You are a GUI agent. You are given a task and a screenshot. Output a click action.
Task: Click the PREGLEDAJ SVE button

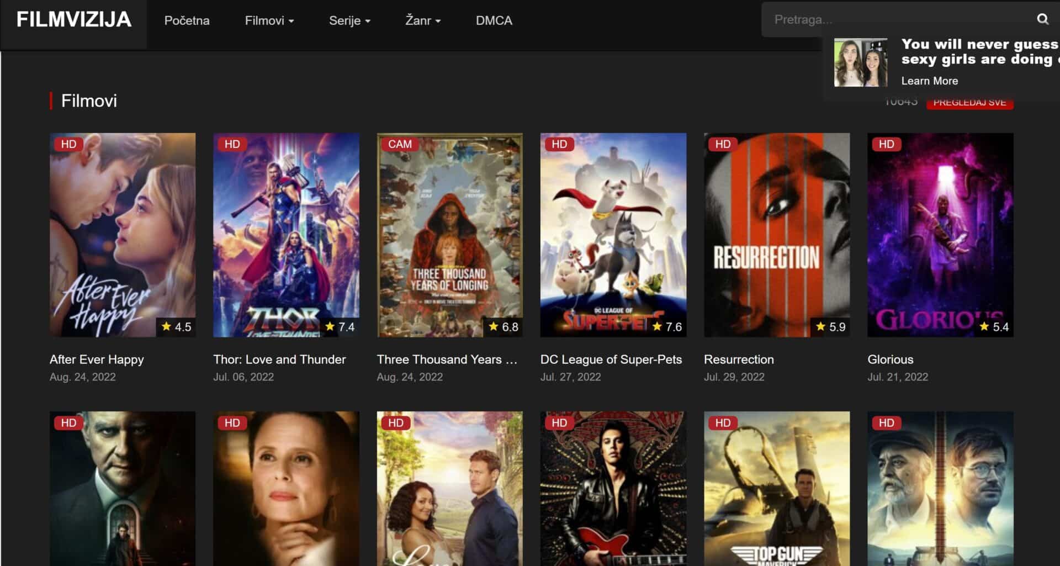point(969,103)
